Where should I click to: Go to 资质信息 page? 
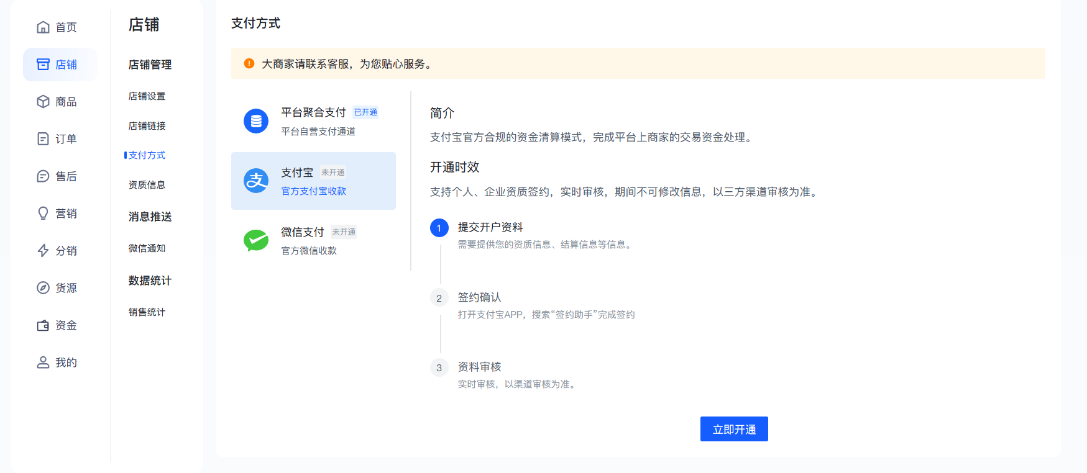pyautogui.click(x=147, y=185)
